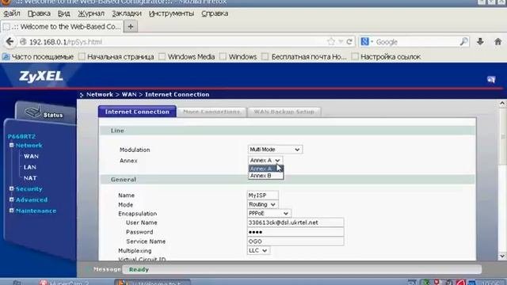Open Google search engine selector icon
The image size is (507, 285).
367,41
